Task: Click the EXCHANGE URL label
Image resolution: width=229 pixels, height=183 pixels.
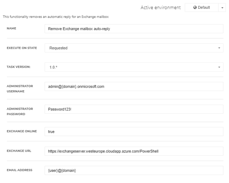Action: [x=19, y=151]
